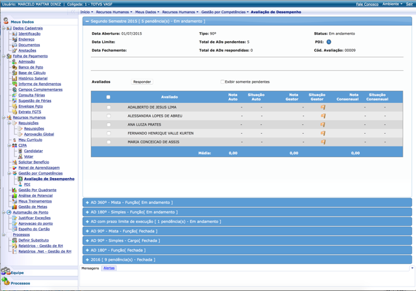Screen dimensions: 416x291
Task: Click Meus Treinamentos tree item
Action: coord(35,201)
